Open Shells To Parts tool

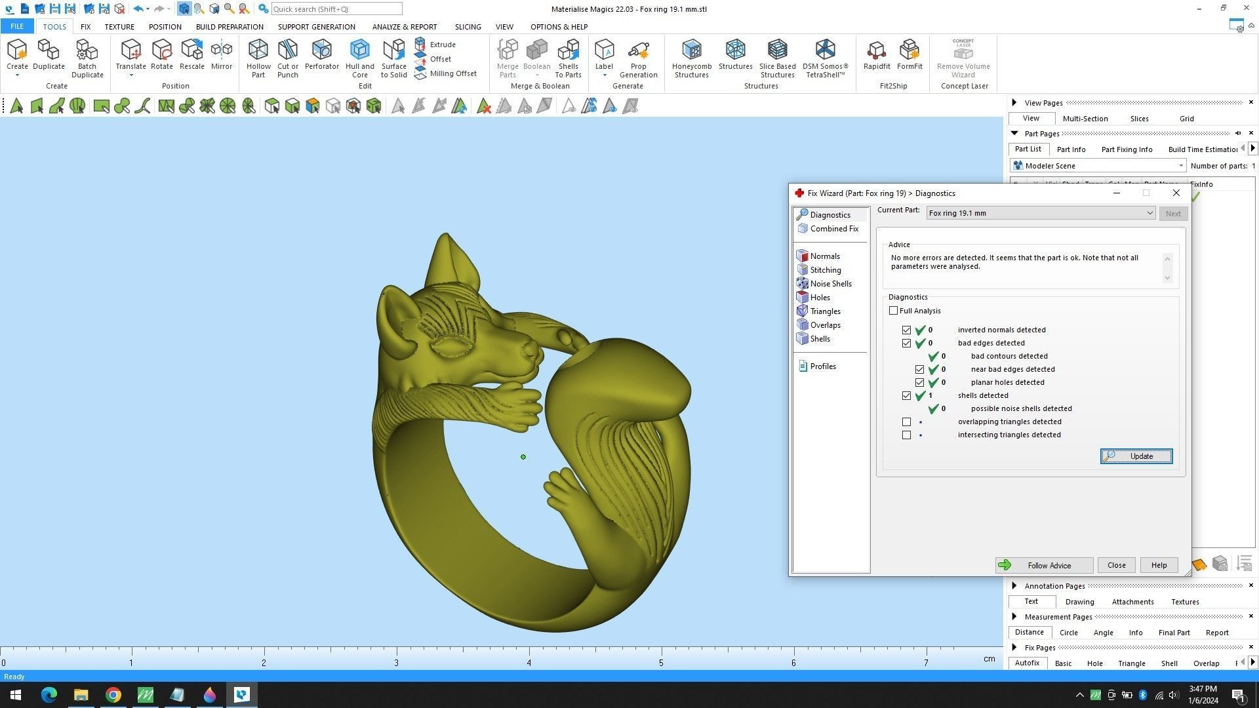[568, 58]
